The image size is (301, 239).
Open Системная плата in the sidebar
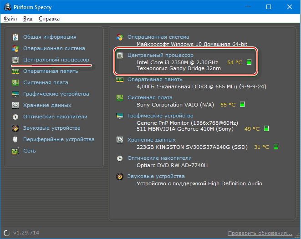(x=46, y=82)
